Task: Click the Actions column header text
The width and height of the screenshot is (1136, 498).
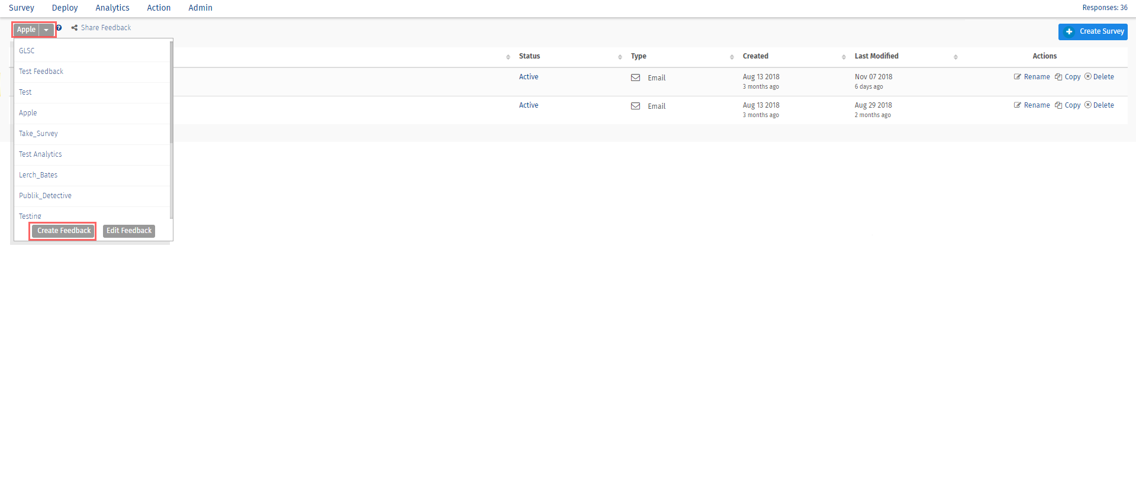Action: coord(1044,56)
